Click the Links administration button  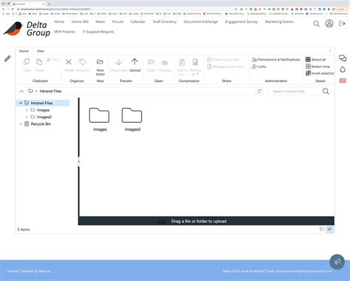(x=259, y=67)
